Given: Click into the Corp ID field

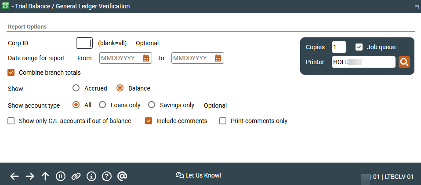Looking at the screenshot, I should 84,43.
